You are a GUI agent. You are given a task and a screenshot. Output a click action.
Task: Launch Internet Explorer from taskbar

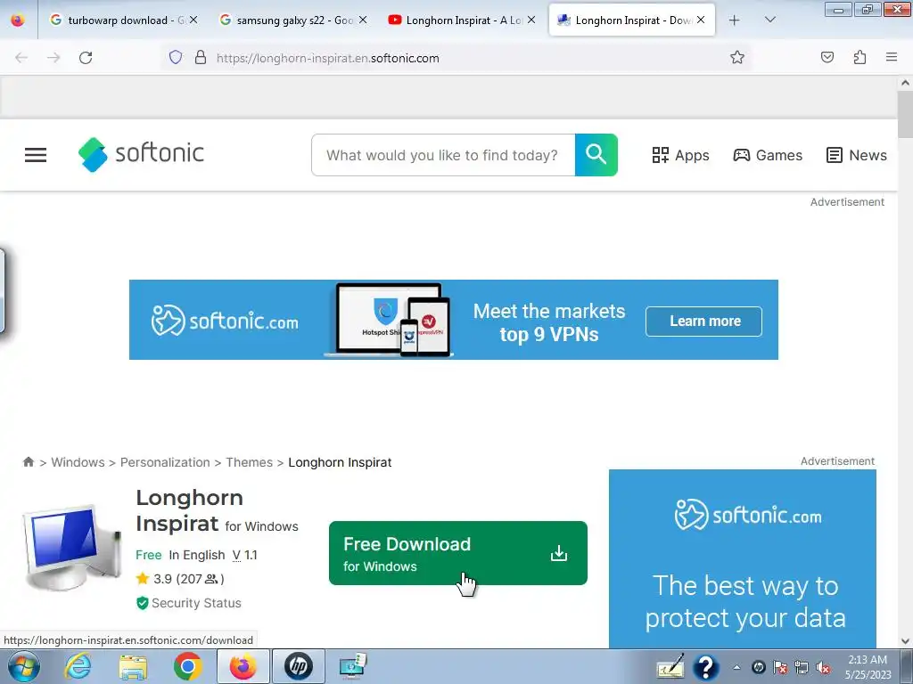click(x=78, y=666)
